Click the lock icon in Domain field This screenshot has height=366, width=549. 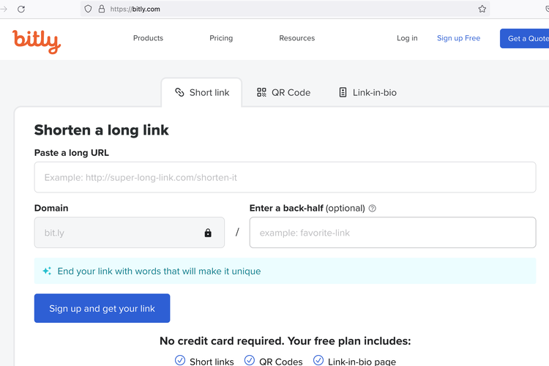208,233
